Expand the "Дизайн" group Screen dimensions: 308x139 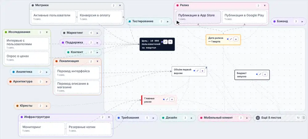click(192, 118)
